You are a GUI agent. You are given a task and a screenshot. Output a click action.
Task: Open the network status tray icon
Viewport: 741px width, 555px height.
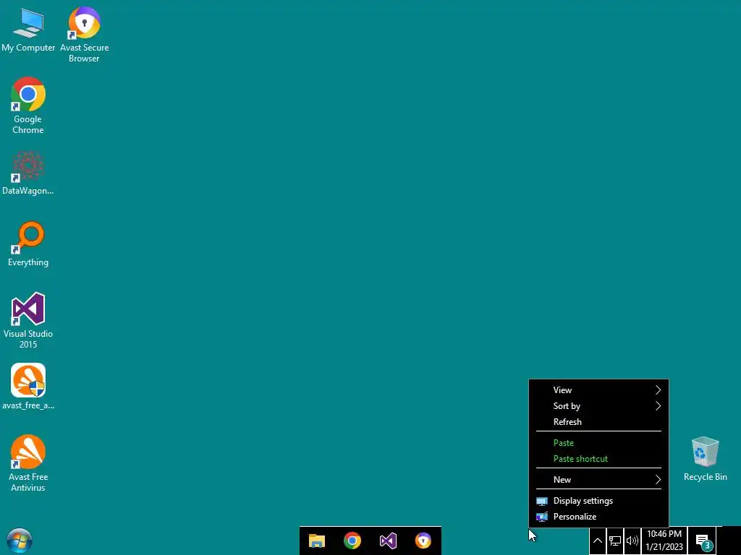point(615,541)
